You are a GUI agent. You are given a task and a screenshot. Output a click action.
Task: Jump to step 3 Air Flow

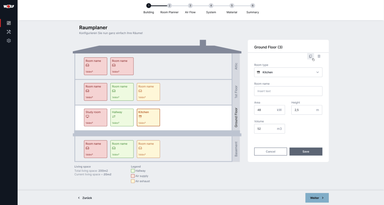tap(190, 6)
